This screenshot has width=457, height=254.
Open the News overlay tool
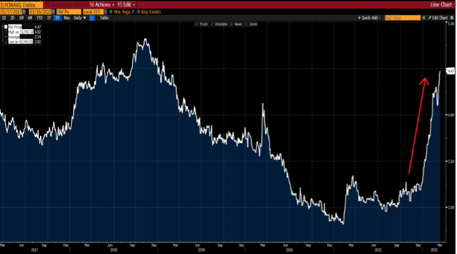tap(238, 24)
